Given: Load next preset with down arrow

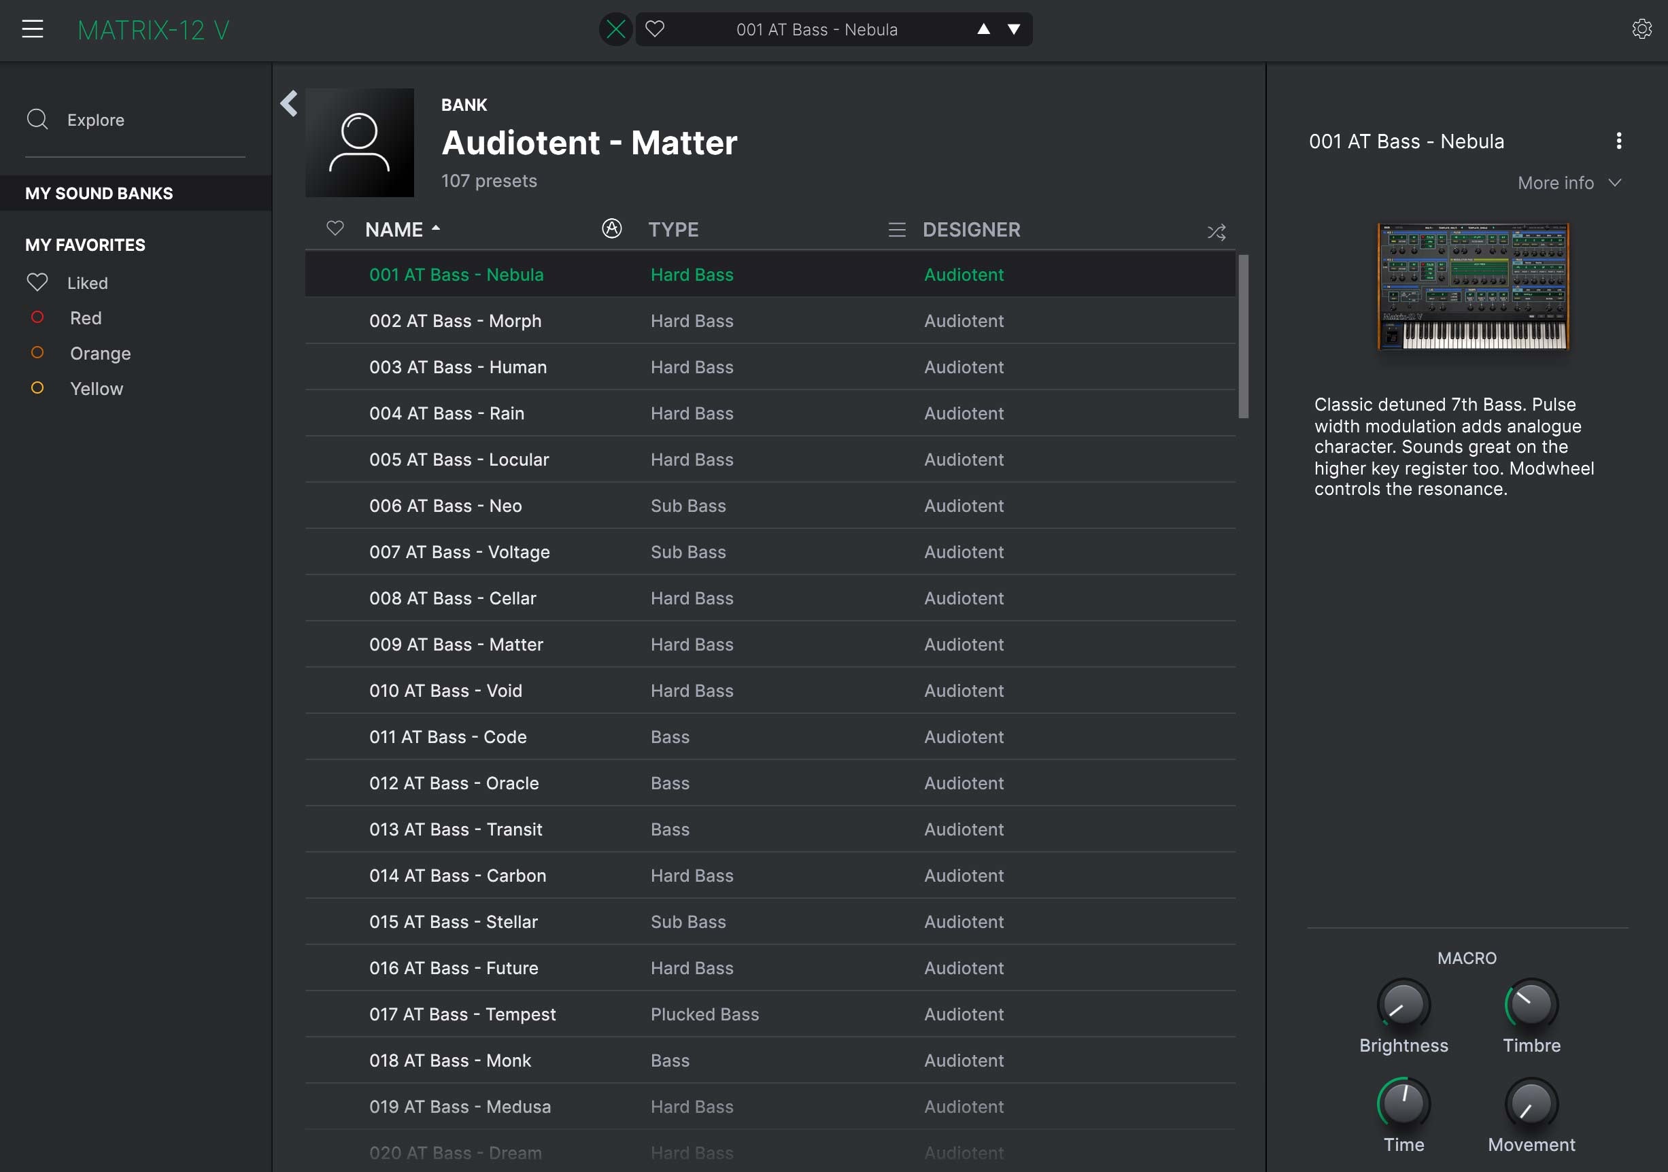Looking at the screenshot, I should [1013, 29].
